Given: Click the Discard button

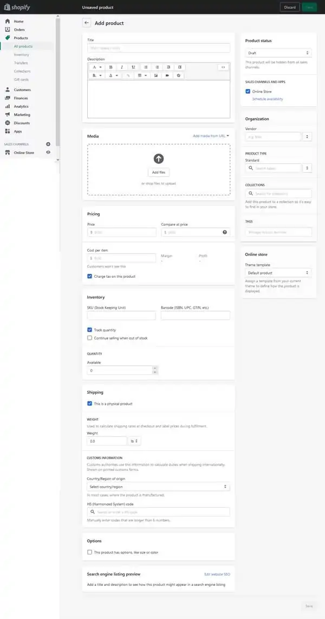Looking at the screenshot, I should click(290, 7).
